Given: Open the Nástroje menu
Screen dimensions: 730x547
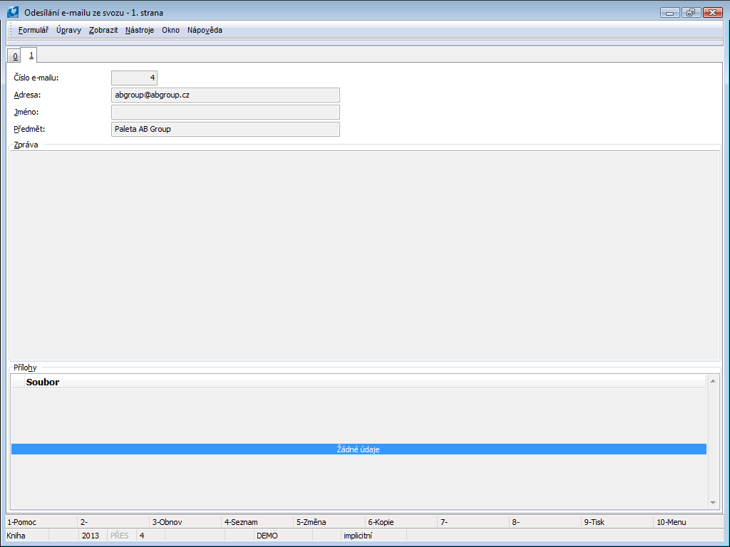Looking at the screenshot, I should [x=139, y=30].
